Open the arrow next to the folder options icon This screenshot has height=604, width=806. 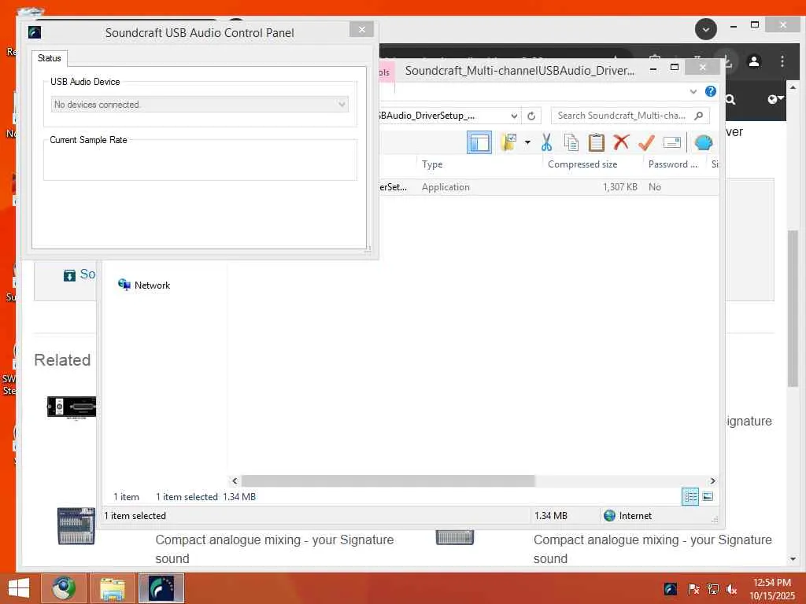527,142
